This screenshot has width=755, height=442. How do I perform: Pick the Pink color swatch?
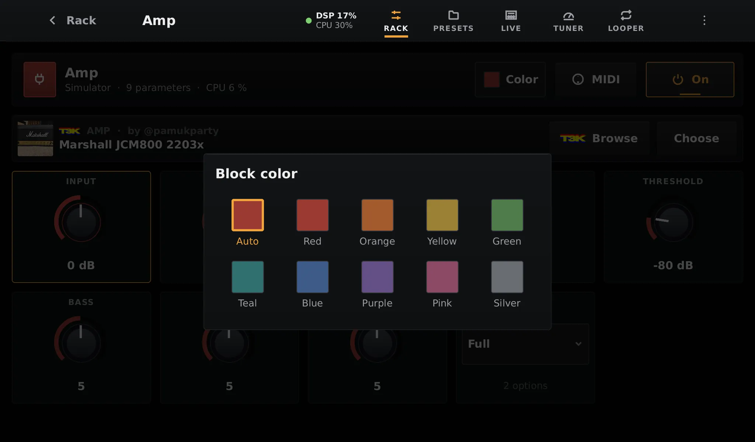pyautogui.click(x=442, y=277)
